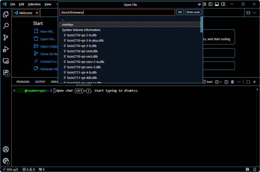The height and width of the screenshot is (172, 260).
Task: Switch to the PROBLEMS panel tab
Action: tap(23, 82)
